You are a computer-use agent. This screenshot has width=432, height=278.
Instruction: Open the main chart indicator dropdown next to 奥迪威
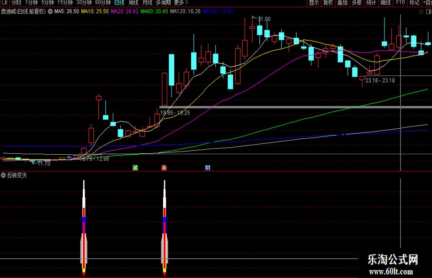pyautogui.click(x=50, y=11)
